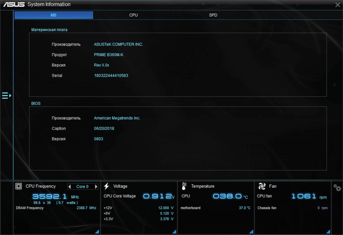This screenshot has height=235, width=343.
Task: Open the side menu with hamburger arrow icon
Action: 6,96
